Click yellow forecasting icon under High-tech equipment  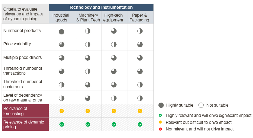(x=114, y=111)
